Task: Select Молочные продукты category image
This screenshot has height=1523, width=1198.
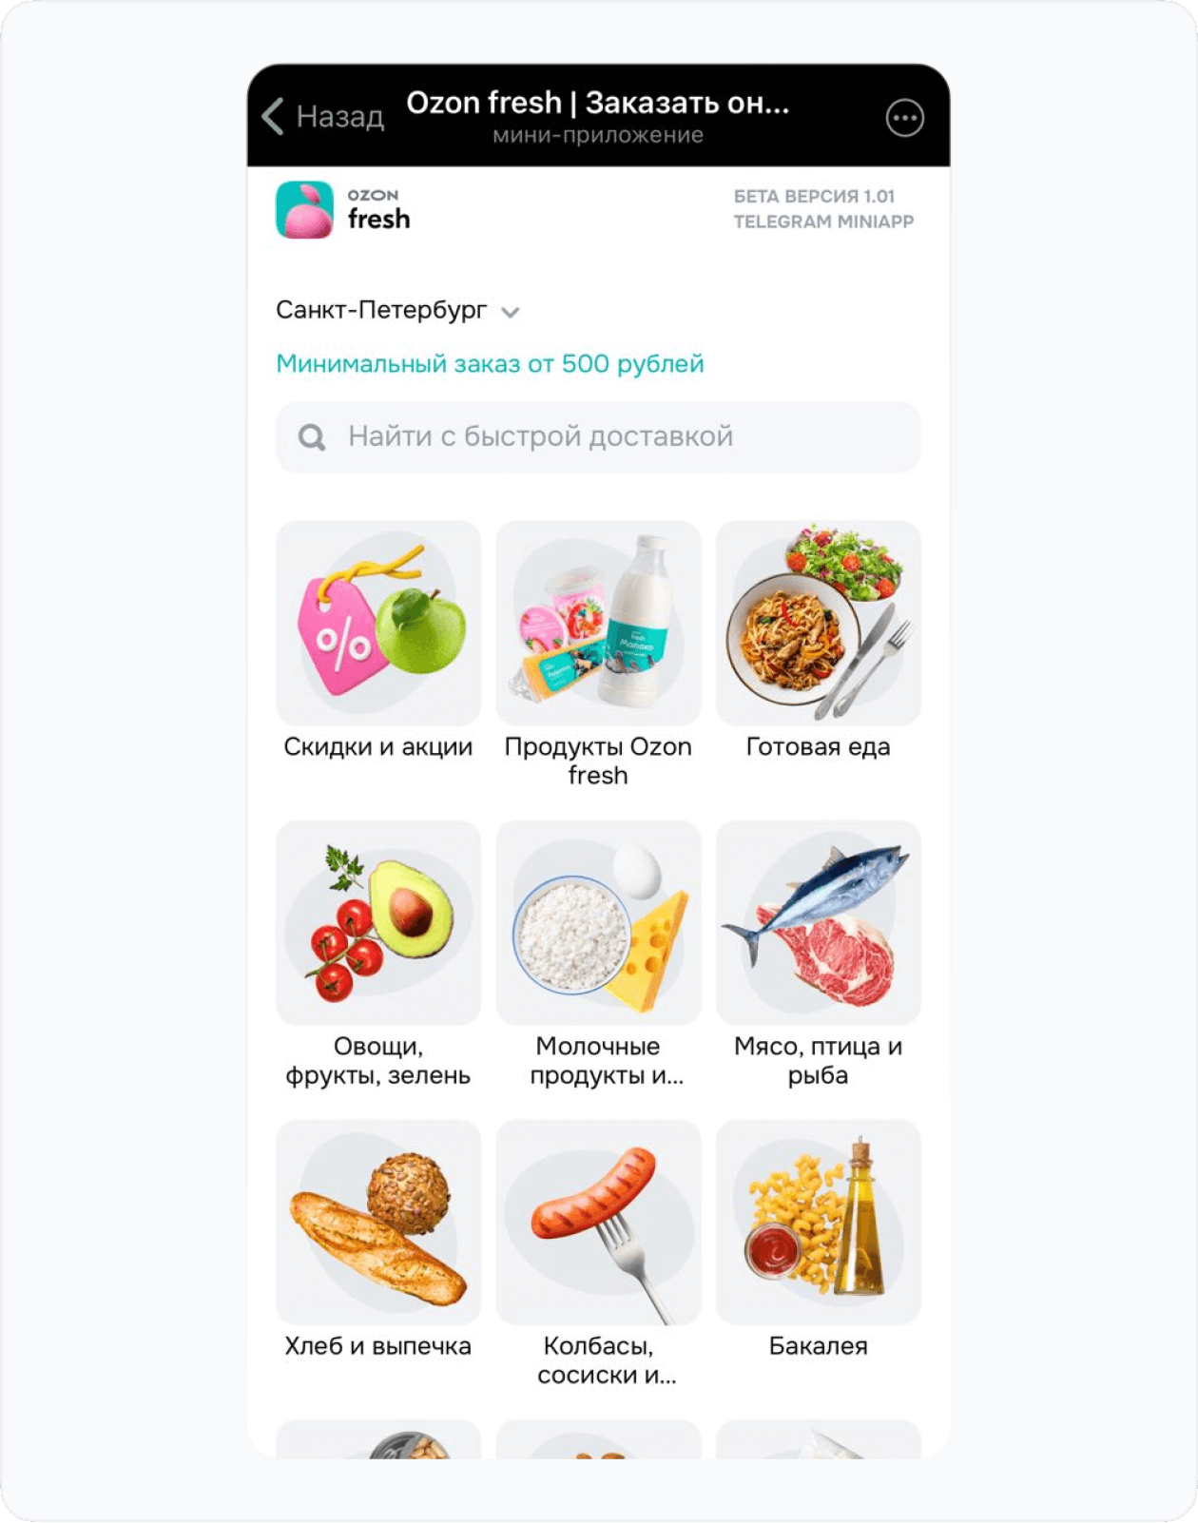Action: coord(598,922)
